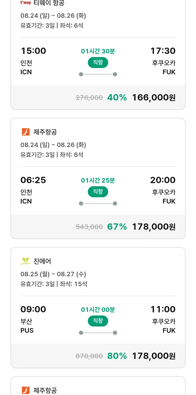This screenshot has height=395, width=196.
Task: Tap the 40% discount label
Action: pyautogui.click(x=117, y=98)
